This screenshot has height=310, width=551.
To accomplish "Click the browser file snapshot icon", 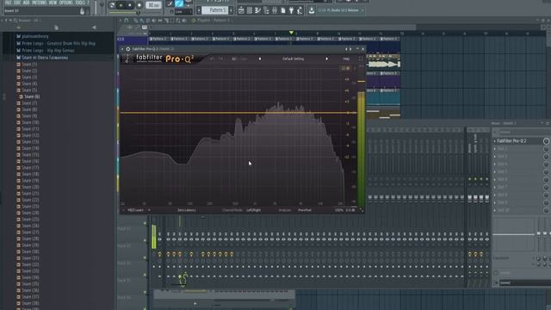I will pyautogui.click(x=56, y=28).
